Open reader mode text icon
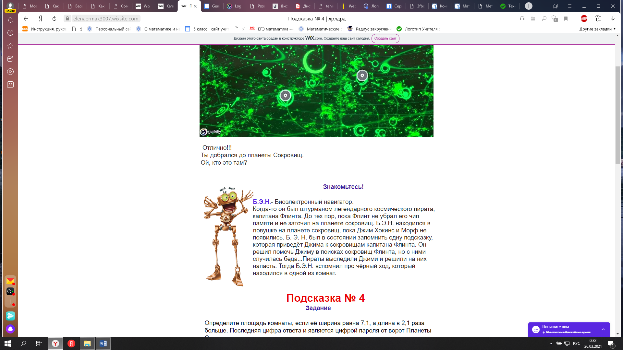 click(x=533, y=19)
